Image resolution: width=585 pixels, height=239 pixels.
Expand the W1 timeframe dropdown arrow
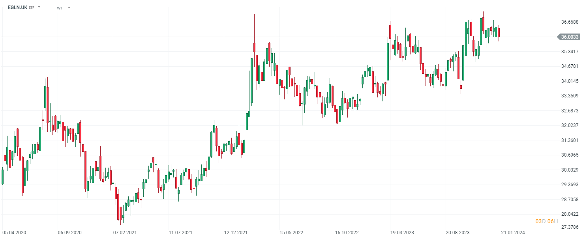[x=69, y=7]
